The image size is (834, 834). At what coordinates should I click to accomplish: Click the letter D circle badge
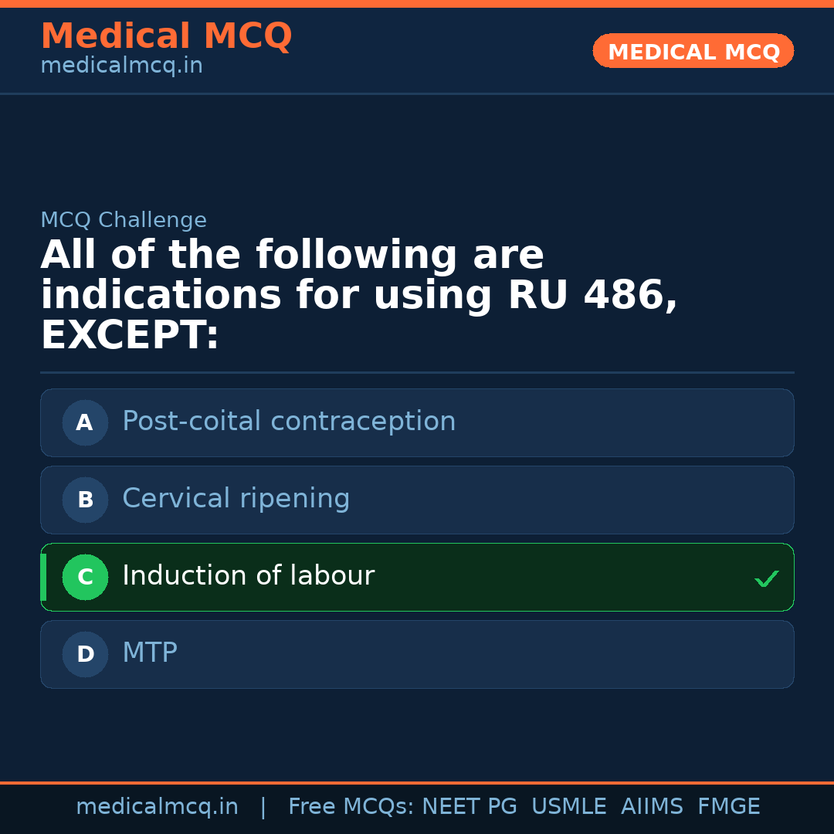[x=85, y=654]
